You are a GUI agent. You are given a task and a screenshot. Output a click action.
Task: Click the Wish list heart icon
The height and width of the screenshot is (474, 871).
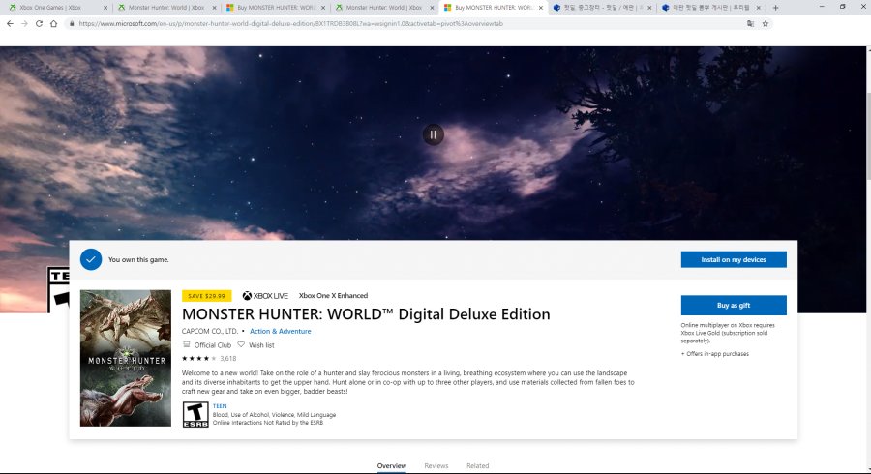tap(241, 344)
